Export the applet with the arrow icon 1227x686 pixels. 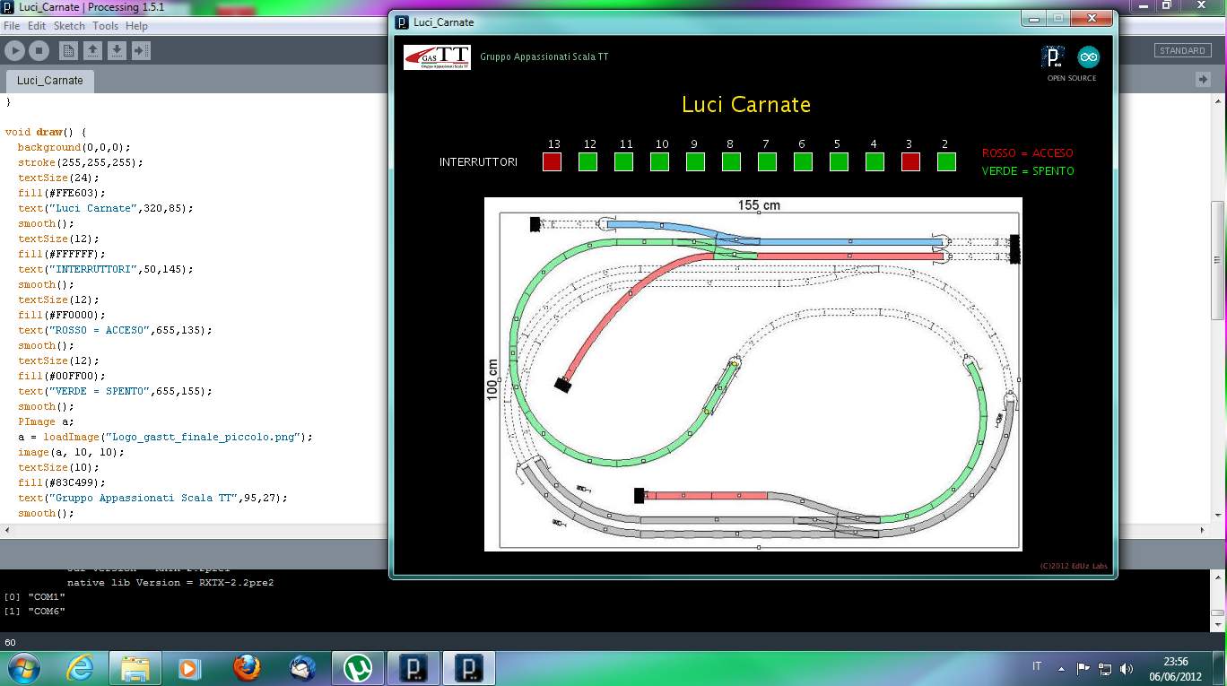coord(141,51)
